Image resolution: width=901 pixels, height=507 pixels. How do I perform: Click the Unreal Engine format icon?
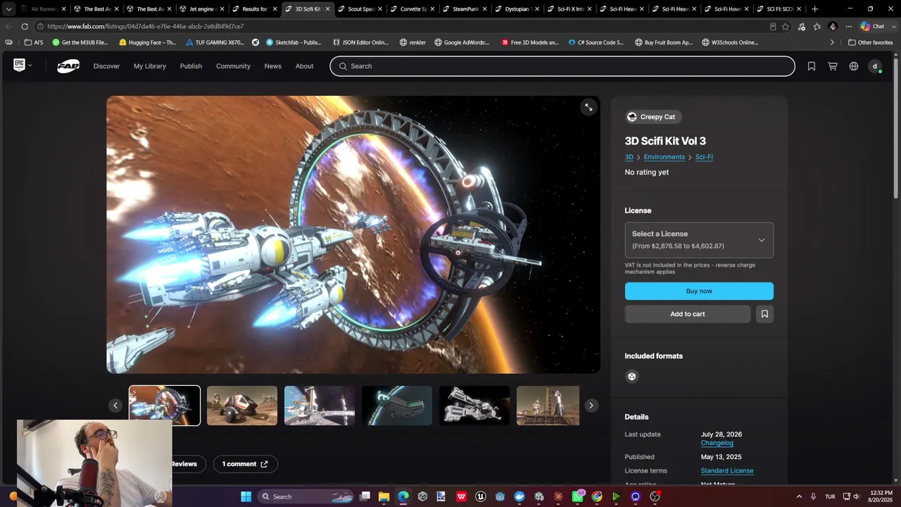click(631, 376)
